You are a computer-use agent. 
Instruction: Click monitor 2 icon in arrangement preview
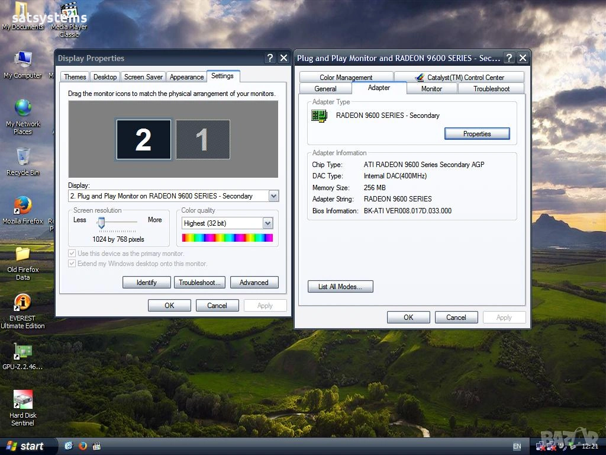click(143, 140)
